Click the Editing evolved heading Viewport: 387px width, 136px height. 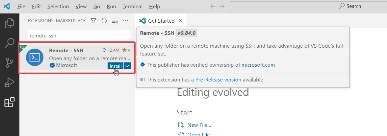coord(213,92)
